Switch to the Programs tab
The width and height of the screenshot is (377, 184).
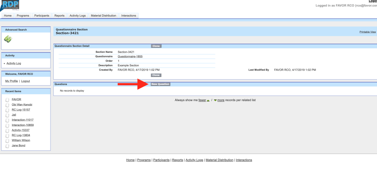point(23,15)
